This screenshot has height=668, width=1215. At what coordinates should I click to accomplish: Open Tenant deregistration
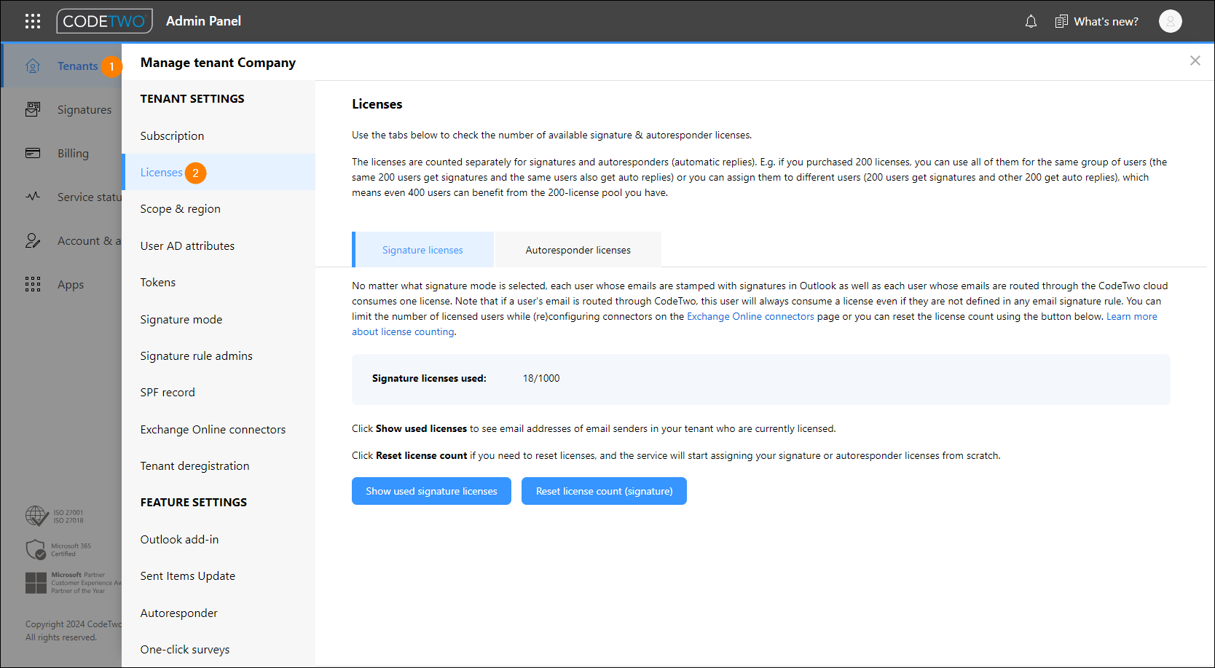194,465
